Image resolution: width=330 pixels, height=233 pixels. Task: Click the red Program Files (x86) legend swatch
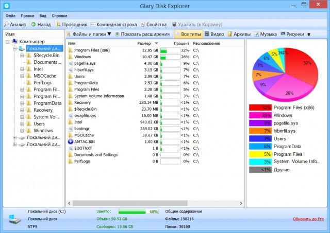pyautogui.click(x=260, y=107)
